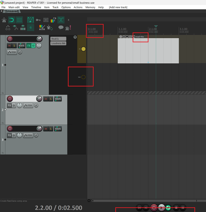Click the speech bubble toolbar icon

pos(61,28)
